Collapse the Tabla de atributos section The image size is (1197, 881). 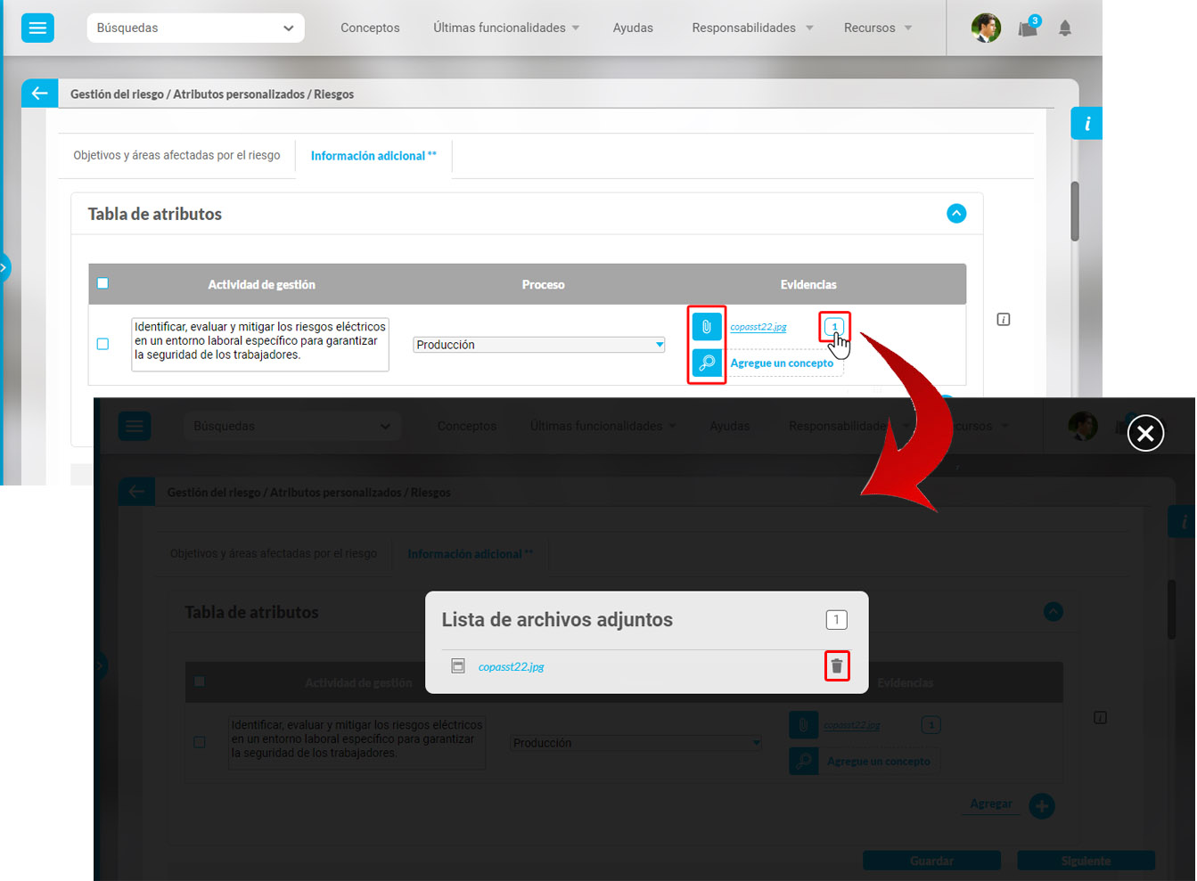[x=956, y=214]
